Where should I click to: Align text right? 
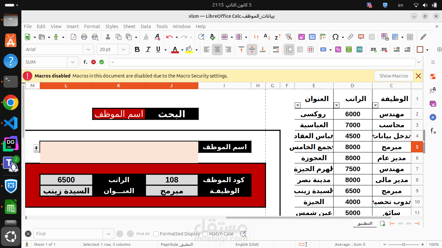click(228, 49)
